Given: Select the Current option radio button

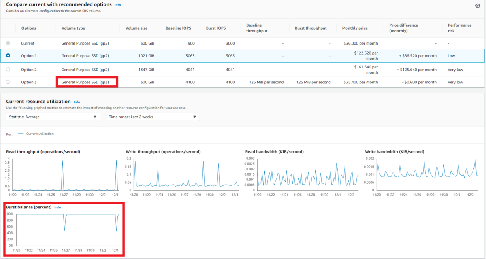Looking at the screenshot, I should [x=8, y=43].
